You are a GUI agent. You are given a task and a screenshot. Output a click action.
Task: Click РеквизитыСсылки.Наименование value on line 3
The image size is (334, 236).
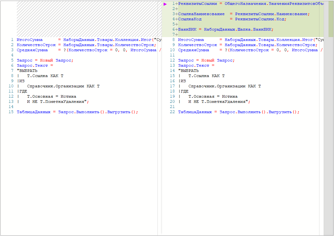[272, 14]
